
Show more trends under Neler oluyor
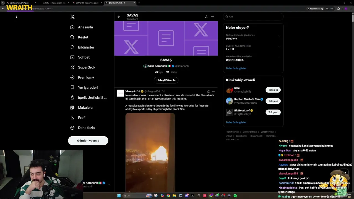[x=236, y=68]
